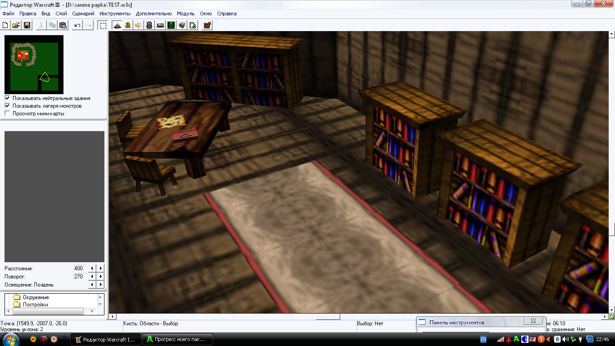Click the clipboard Paste icon in the toolbar
This screenshot has width=615, height=346.
coord(63,25)
